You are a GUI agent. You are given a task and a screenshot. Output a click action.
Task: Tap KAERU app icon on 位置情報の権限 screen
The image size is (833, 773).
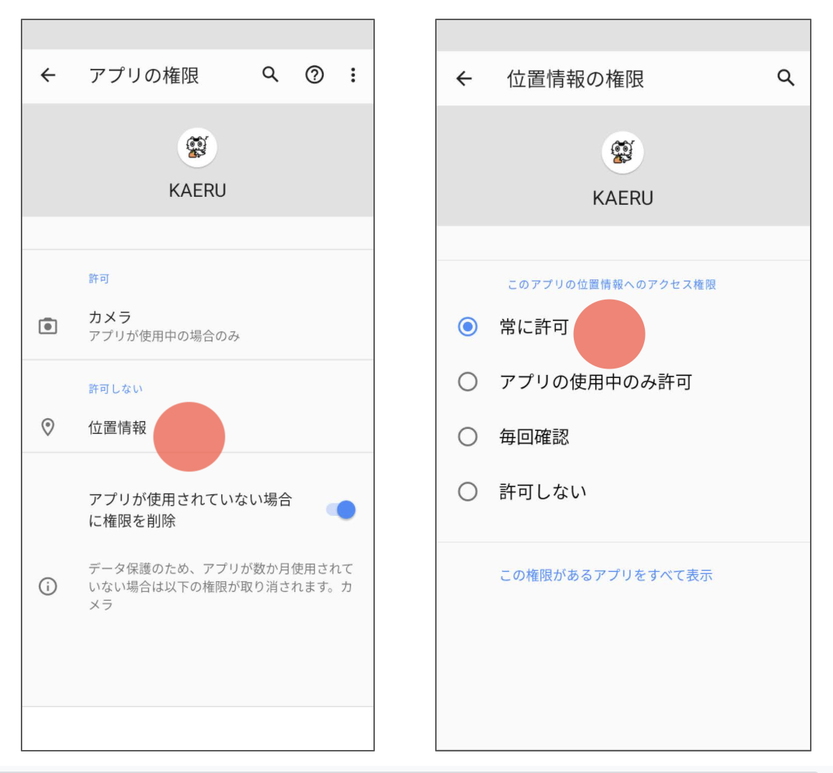point(622,152)
